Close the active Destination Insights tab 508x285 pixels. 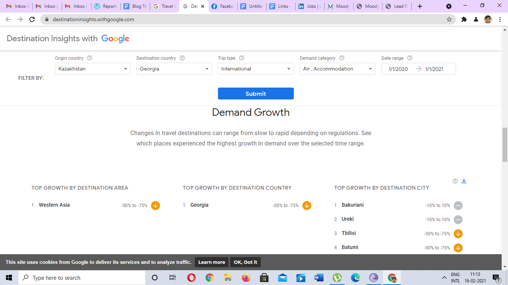[x=203, y=6]
